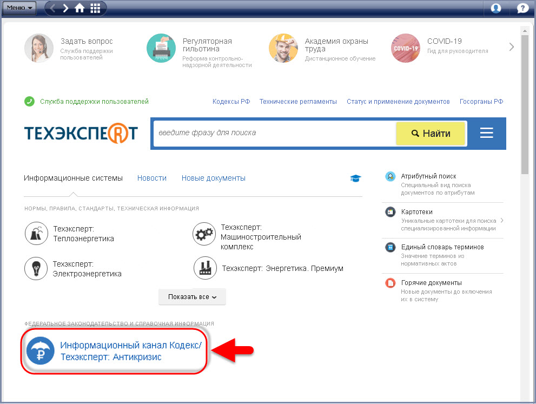Viewport: 536px width, 404px height.
Task: Go forward with the right arrow icon
Action: 66,8
